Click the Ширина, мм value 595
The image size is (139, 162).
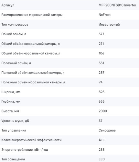pyautogui.click(x=102, y=92)
